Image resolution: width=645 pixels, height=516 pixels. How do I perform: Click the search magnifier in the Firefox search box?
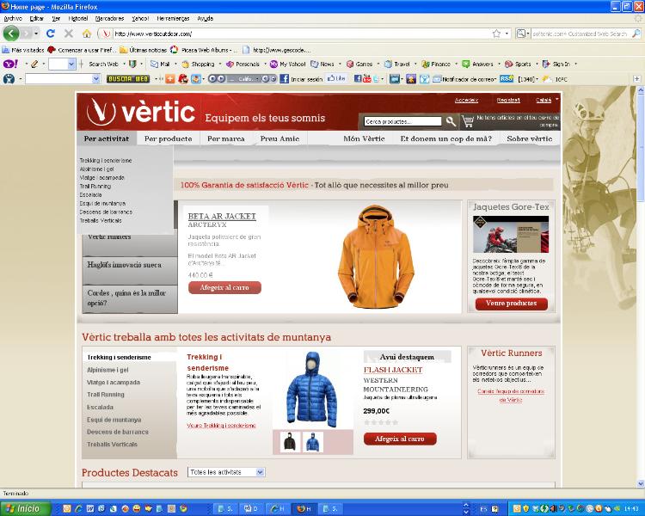point(636,34)
